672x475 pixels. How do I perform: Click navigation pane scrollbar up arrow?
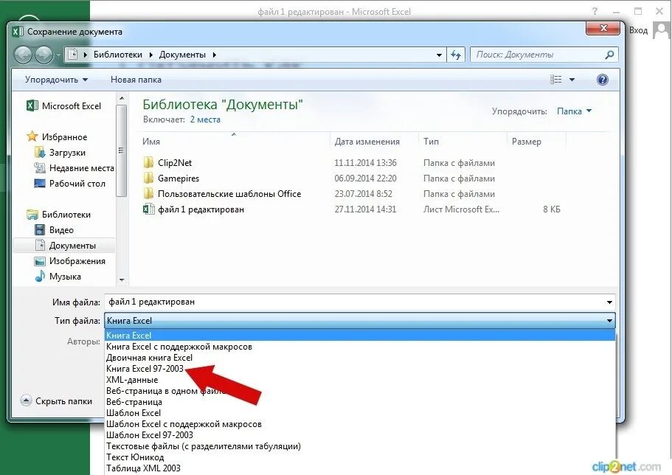click(122, 98)
